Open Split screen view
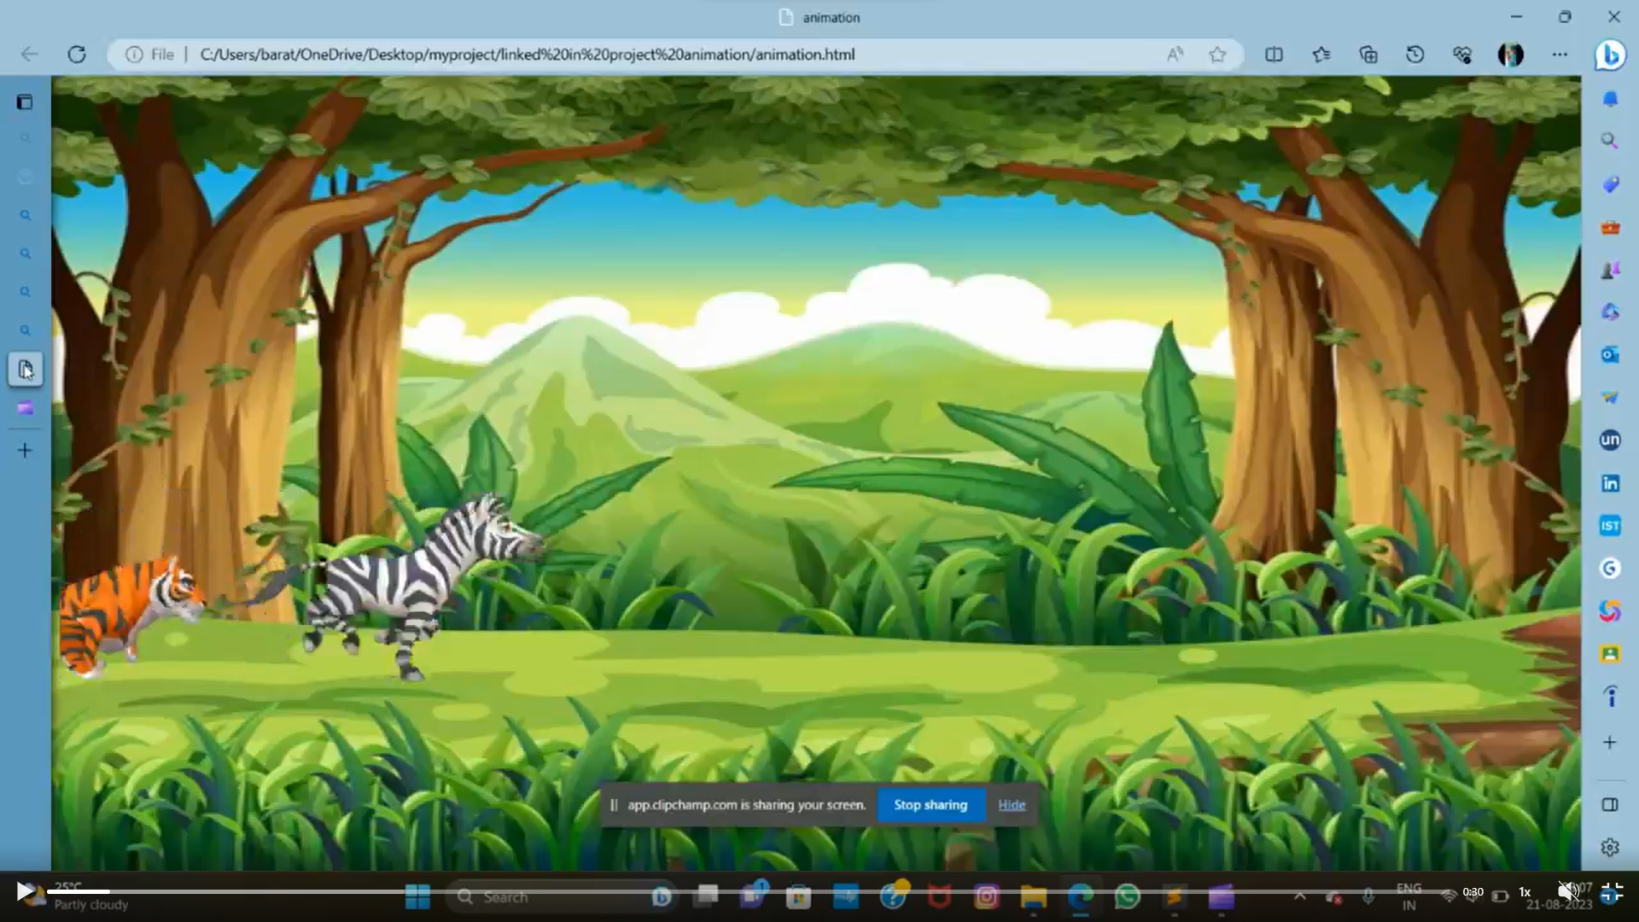 click(1274, 55)
